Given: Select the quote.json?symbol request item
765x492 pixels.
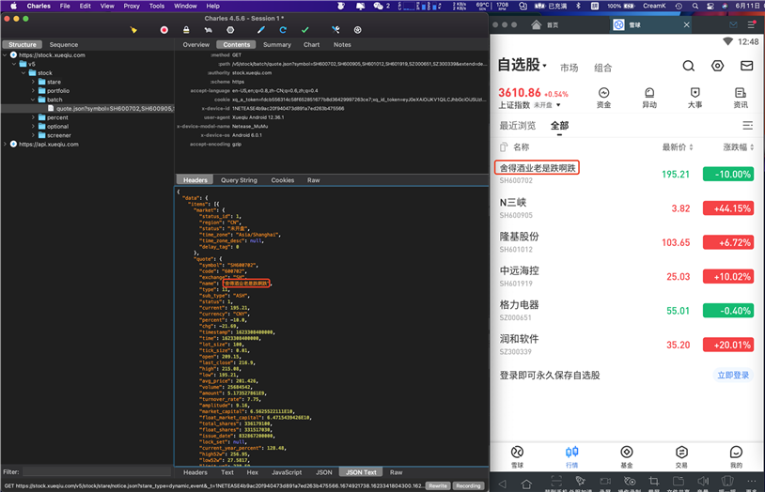Looking at the screenshot, I should (x=110, y=108).
